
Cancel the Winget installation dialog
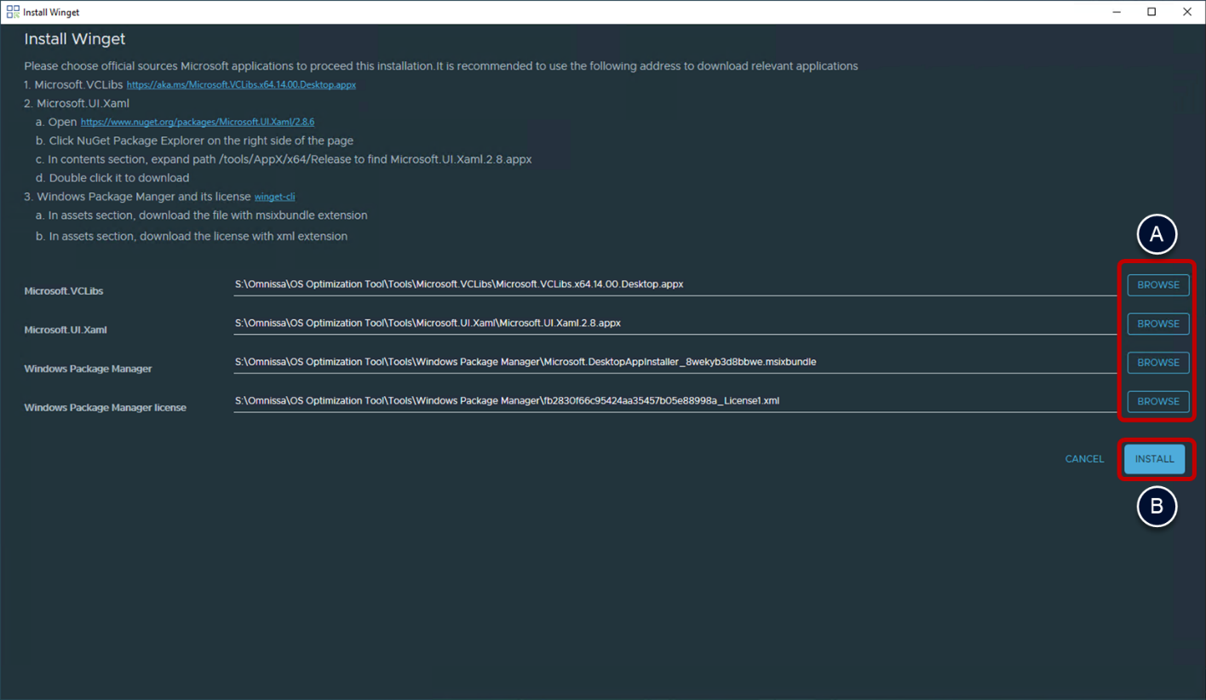pyautogui.click(x=1084, y=459)
